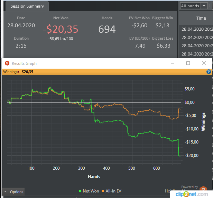Click the Net Won legend label
The width and height of the screenshot is (213, 198).
[x=91, y=191]
